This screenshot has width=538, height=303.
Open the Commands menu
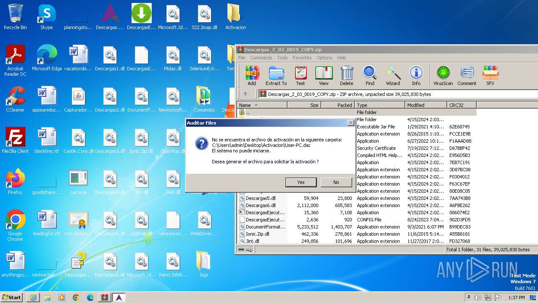(261, 58)
